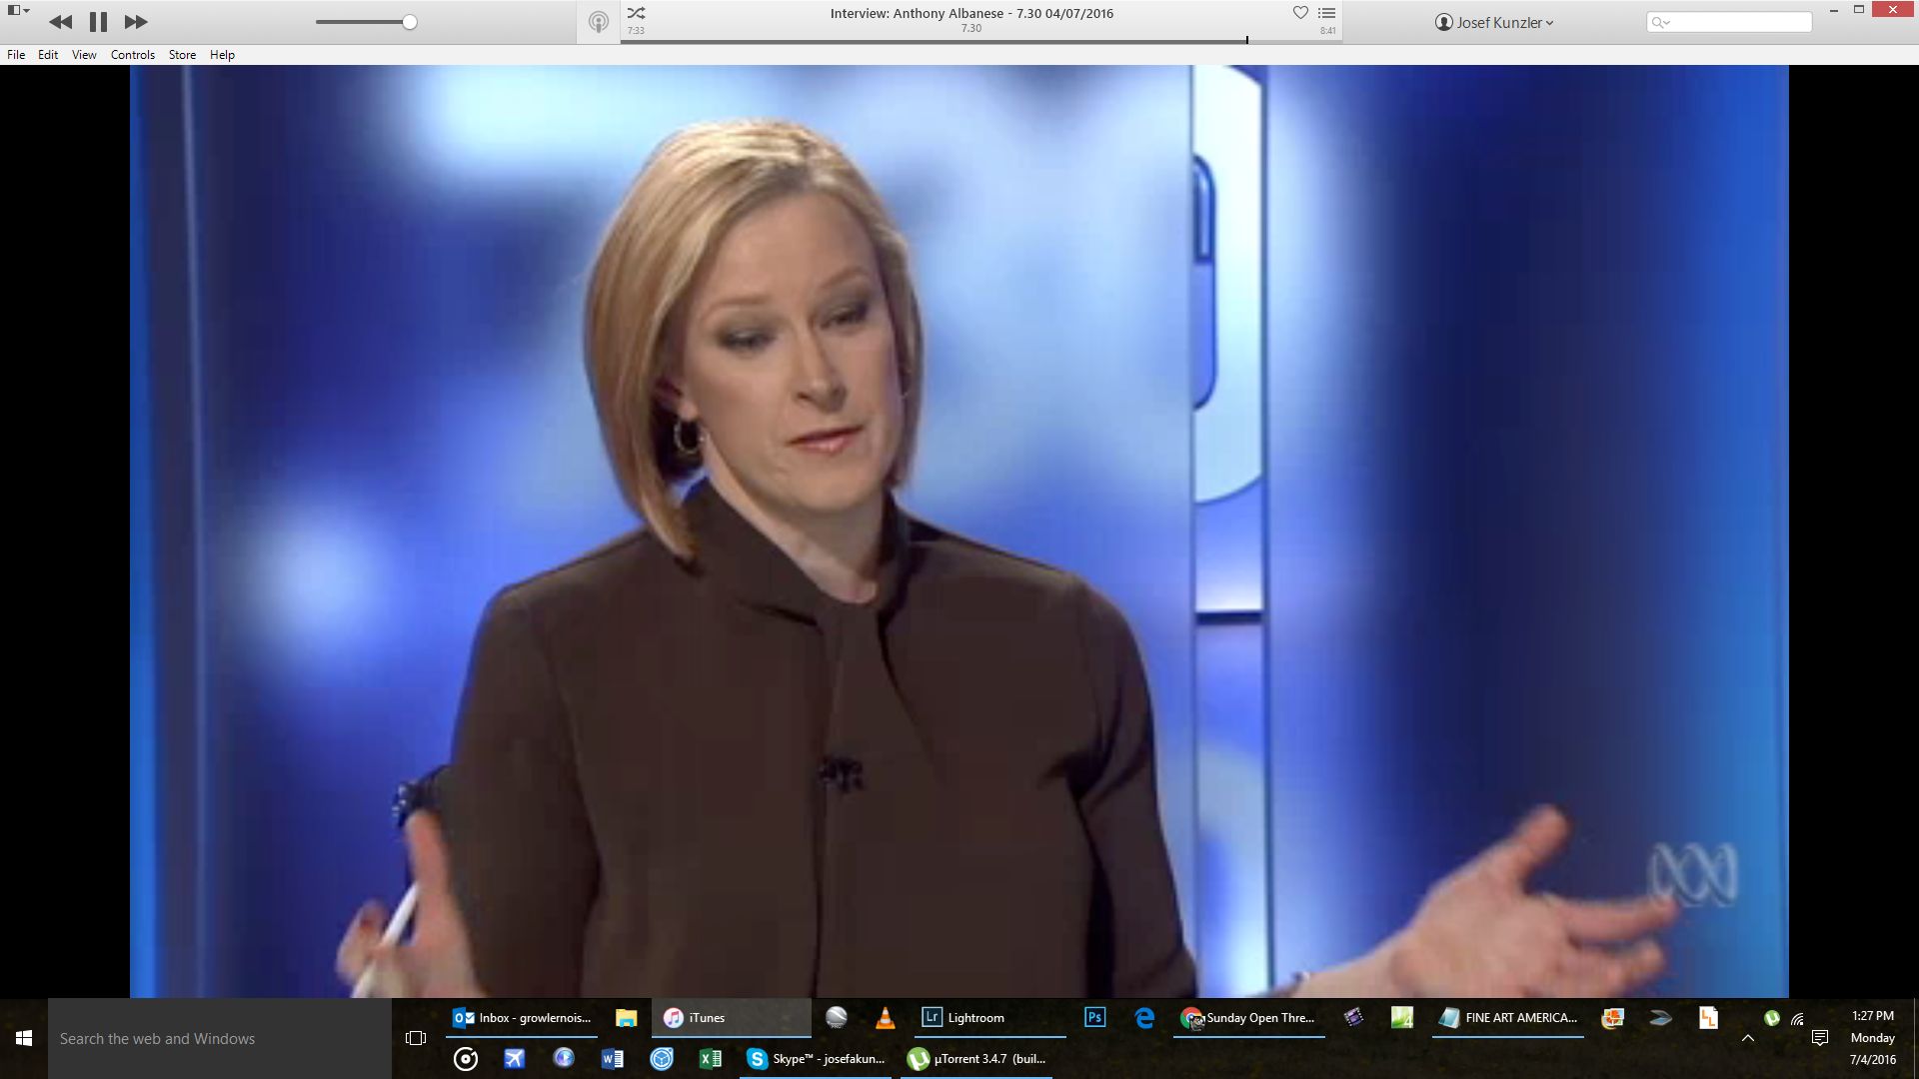1919x1079 pixels.
Task: Open Photoshop from the taskbar
Action: (x=1094, y=1018)
